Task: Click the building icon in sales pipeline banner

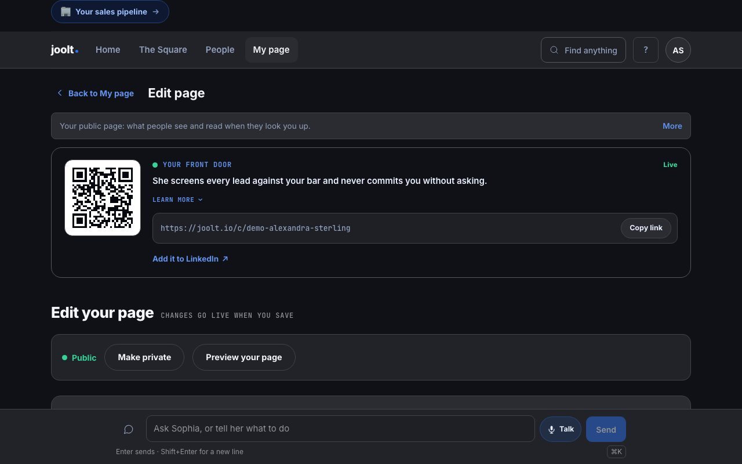Action: (x=66, y=12)
